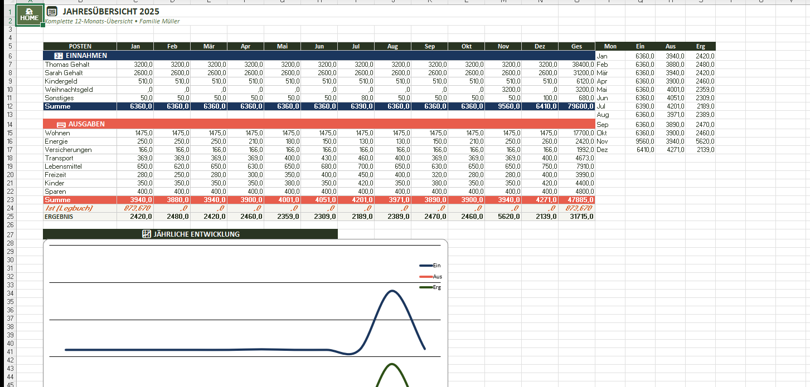810x387 pixels.
Task: Click the icon next to EINNAHMEN
Action: 59,56
